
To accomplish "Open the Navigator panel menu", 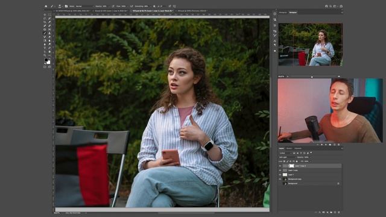I will (x=342, y=12).
